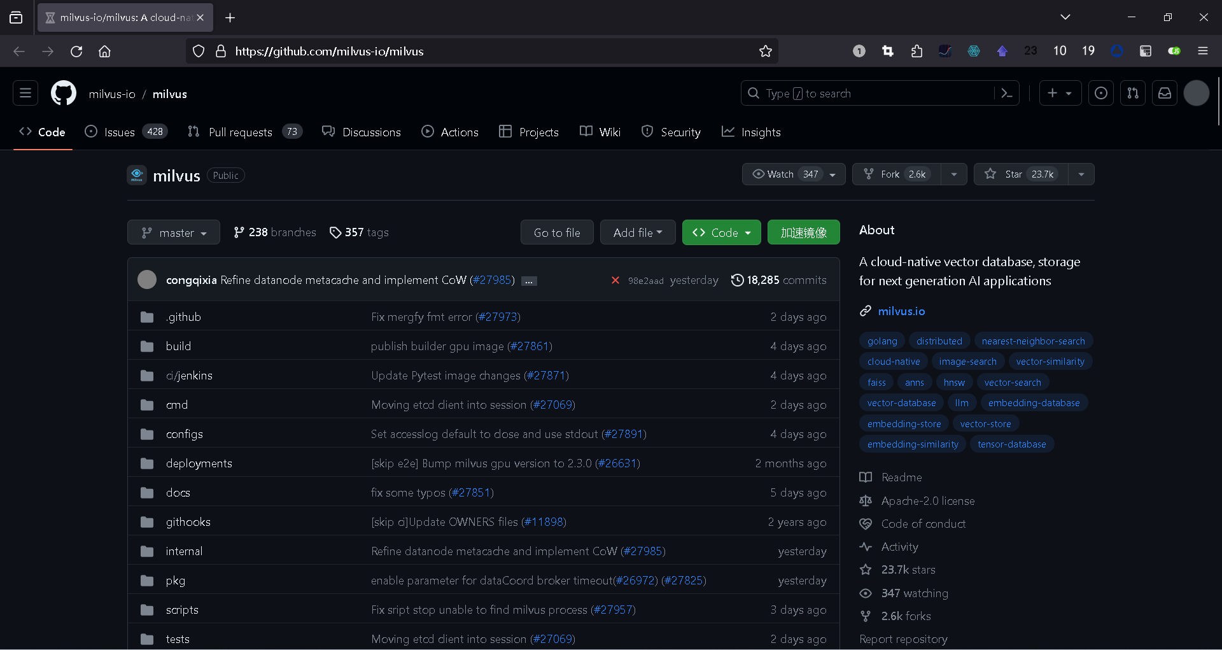
Task: Open the Insights tab
Action: (x=751, y=132)
